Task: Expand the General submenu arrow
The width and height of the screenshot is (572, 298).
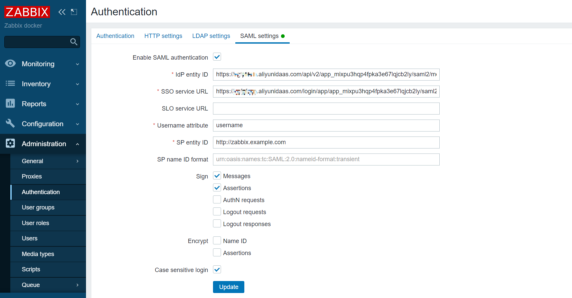Action: pos(77,161)
